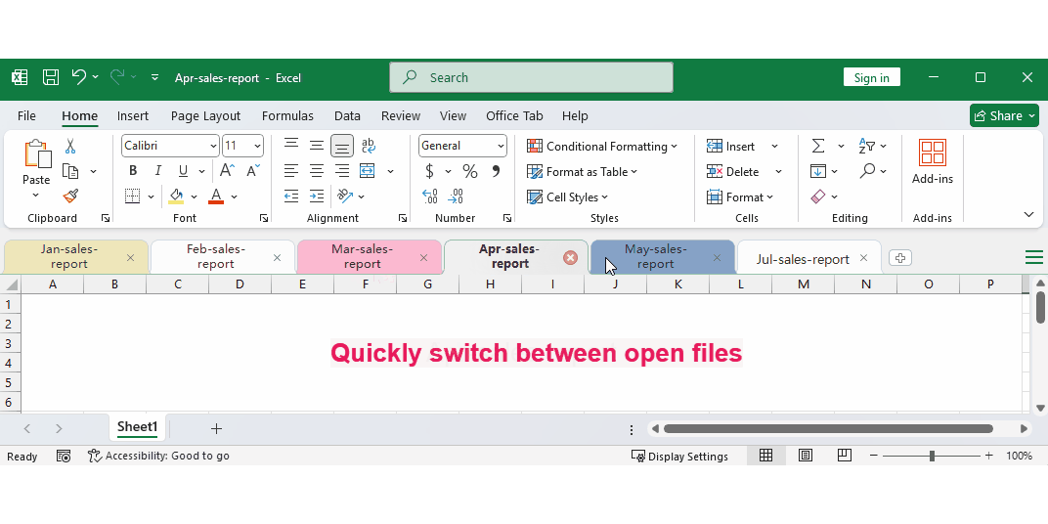
Task: Align cell text to the left
Action: pos(290,171)
